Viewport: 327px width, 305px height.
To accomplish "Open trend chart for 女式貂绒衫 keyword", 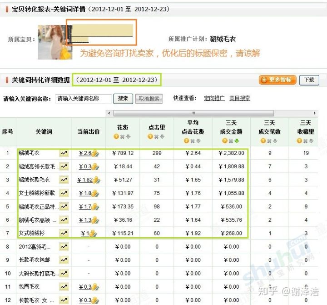I will click(64, 233).
